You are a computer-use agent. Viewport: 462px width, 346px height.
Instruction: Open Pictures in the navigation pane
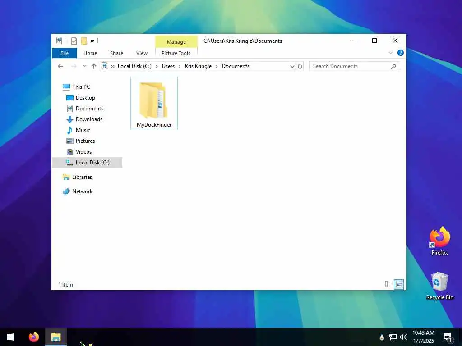coord(80,141)
